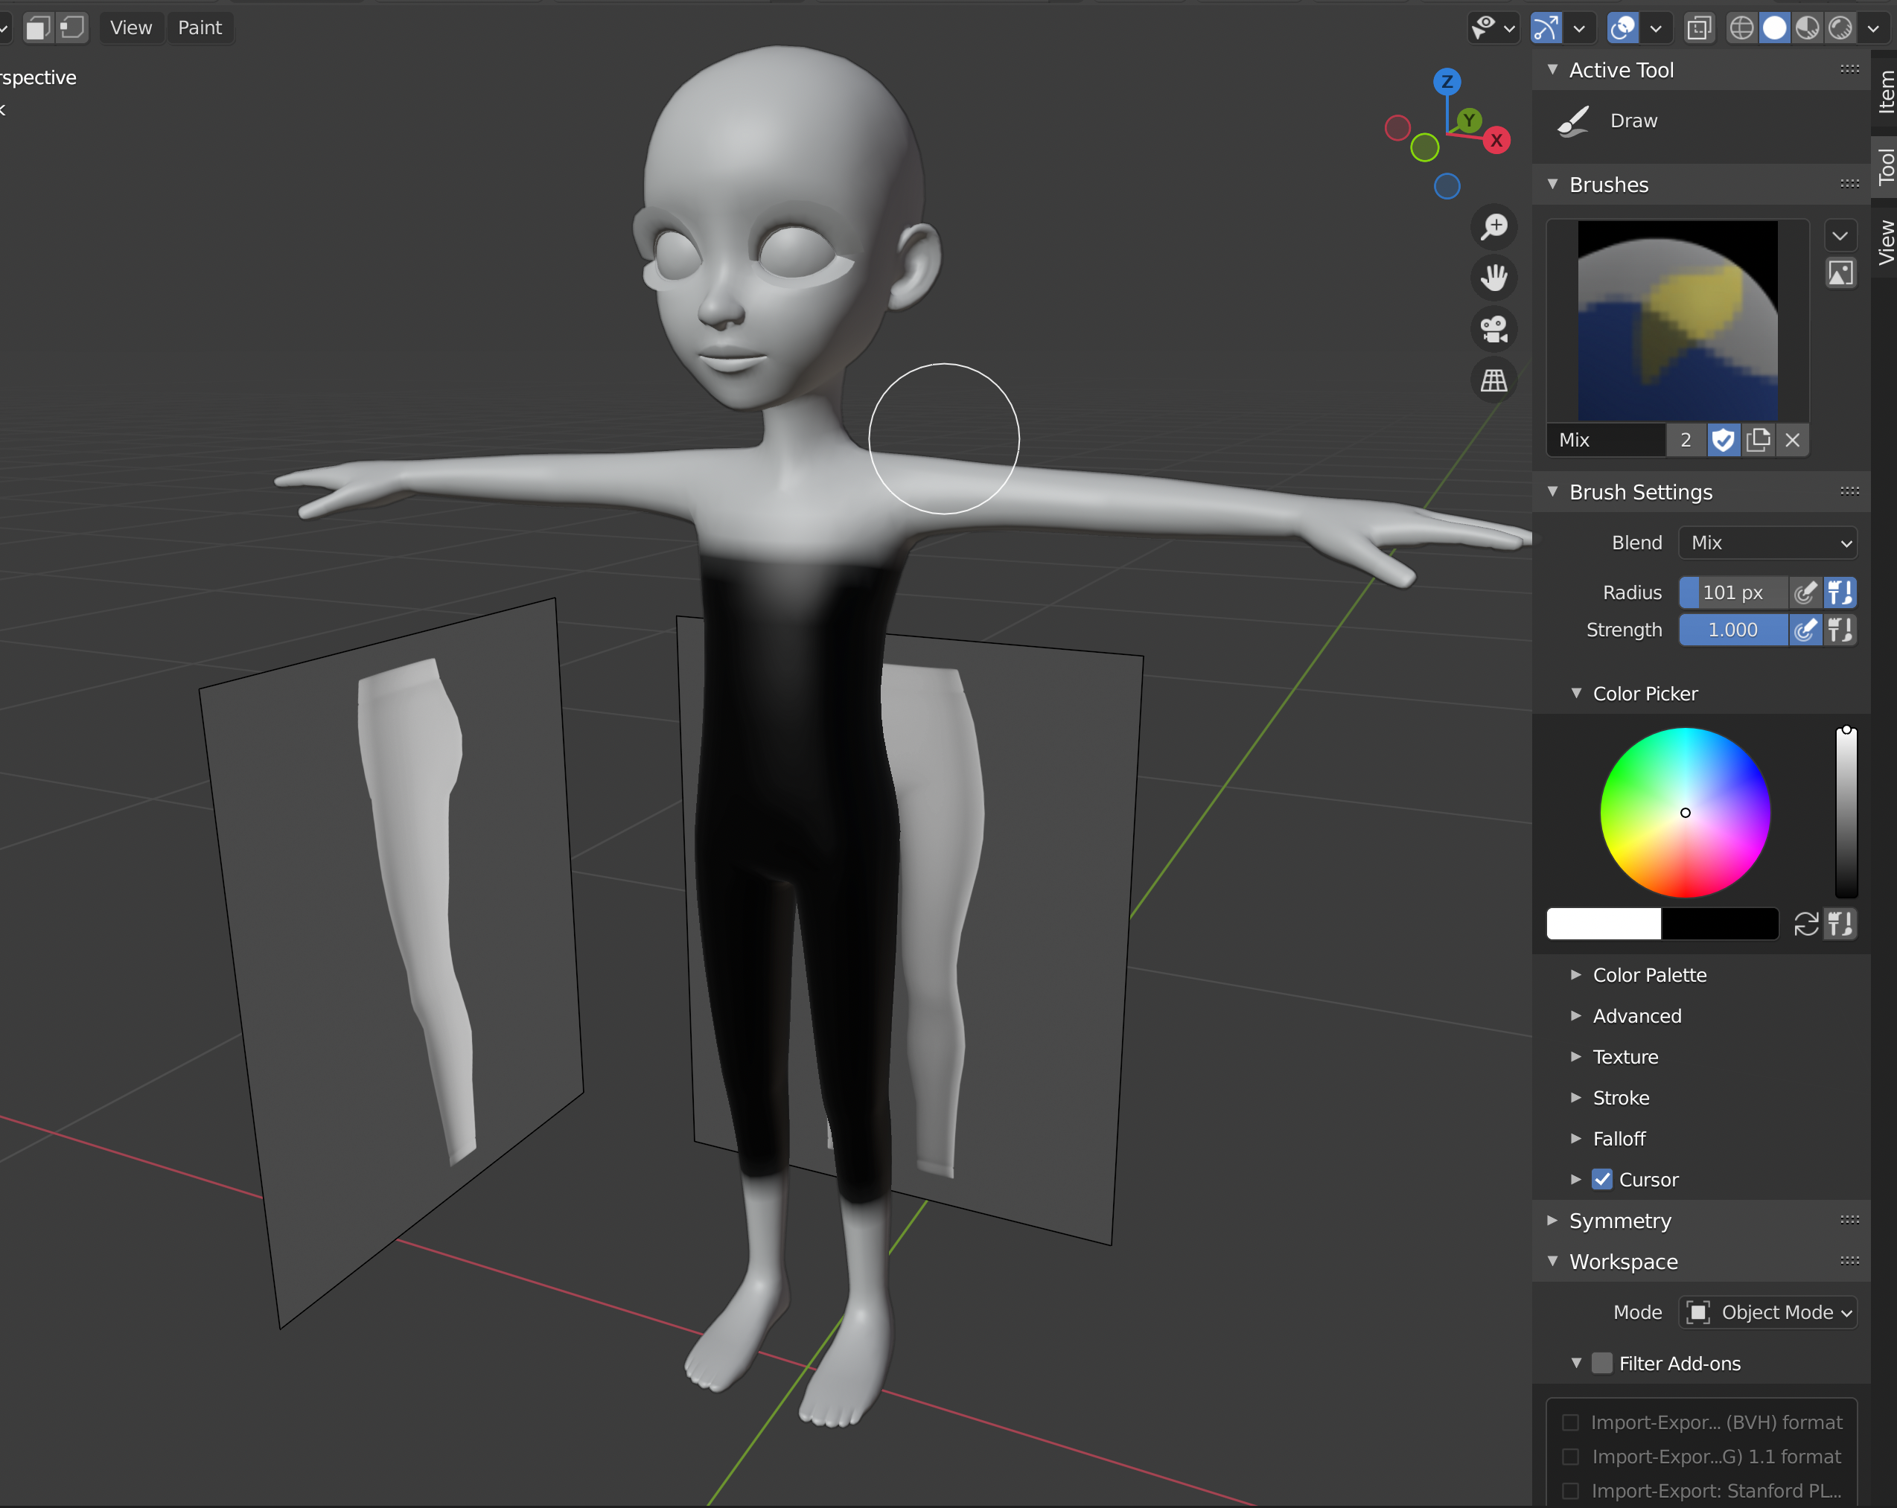Click the red X axis gizmo

click(1496, 140)
